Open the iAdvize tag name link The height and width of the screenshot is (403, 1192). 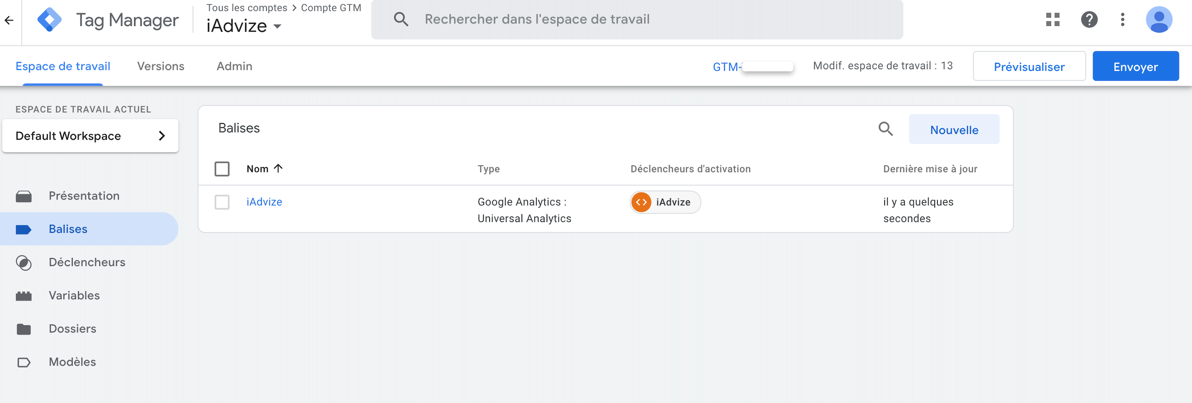click(264, 202)
